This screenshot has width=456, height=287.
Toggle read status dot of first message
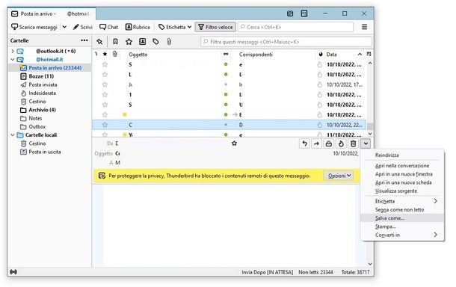(226, 64)
